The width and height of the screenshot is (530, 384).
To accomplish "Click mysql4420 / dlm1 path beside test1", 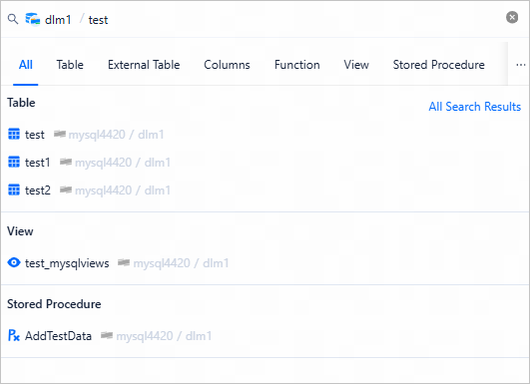I will (x=123, y=163).
